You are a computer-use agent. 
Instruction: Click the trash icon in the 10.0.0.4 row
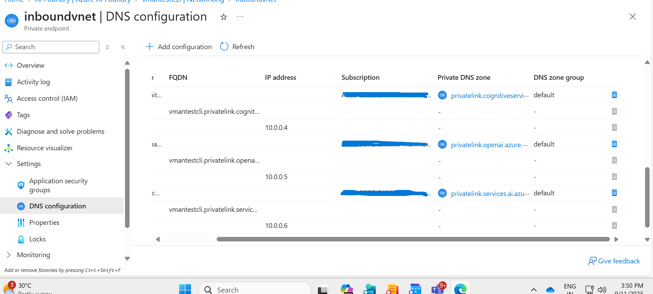pyautogui.click(x=614, y=128)
